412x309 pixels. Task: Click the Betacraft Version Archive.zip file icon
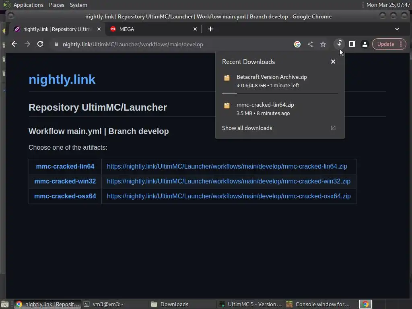coord(227,78)
